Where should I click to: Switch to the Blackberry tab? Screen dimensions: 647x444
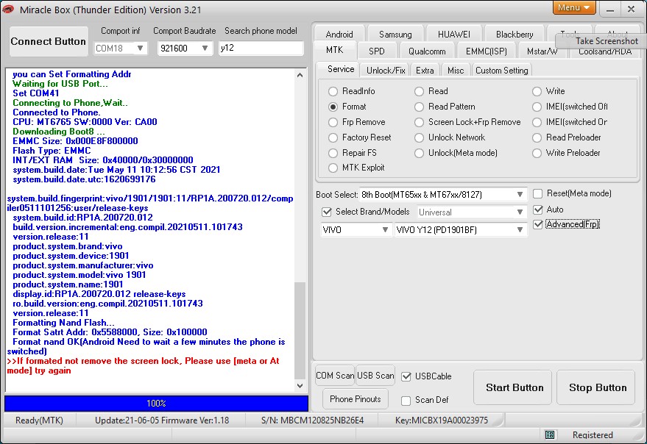click(x=515, y=35)
